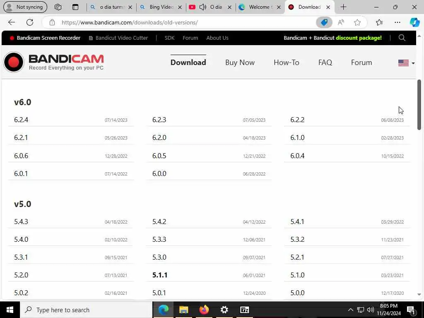
Task: Open the FAQ menu item
Action: tap(325, 63)
